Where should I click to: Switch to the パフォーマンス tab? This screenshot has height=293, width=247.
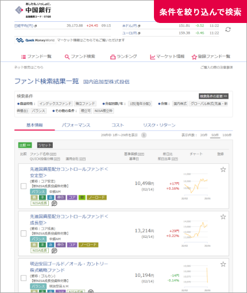pos(76,125)
